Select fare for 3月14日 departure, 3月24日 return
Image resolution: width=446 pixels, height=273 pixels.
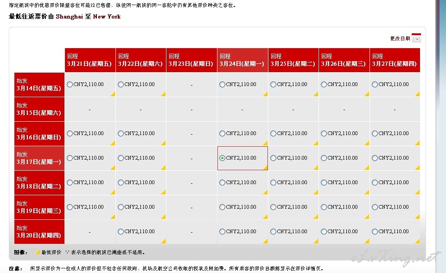coord(222,84)
